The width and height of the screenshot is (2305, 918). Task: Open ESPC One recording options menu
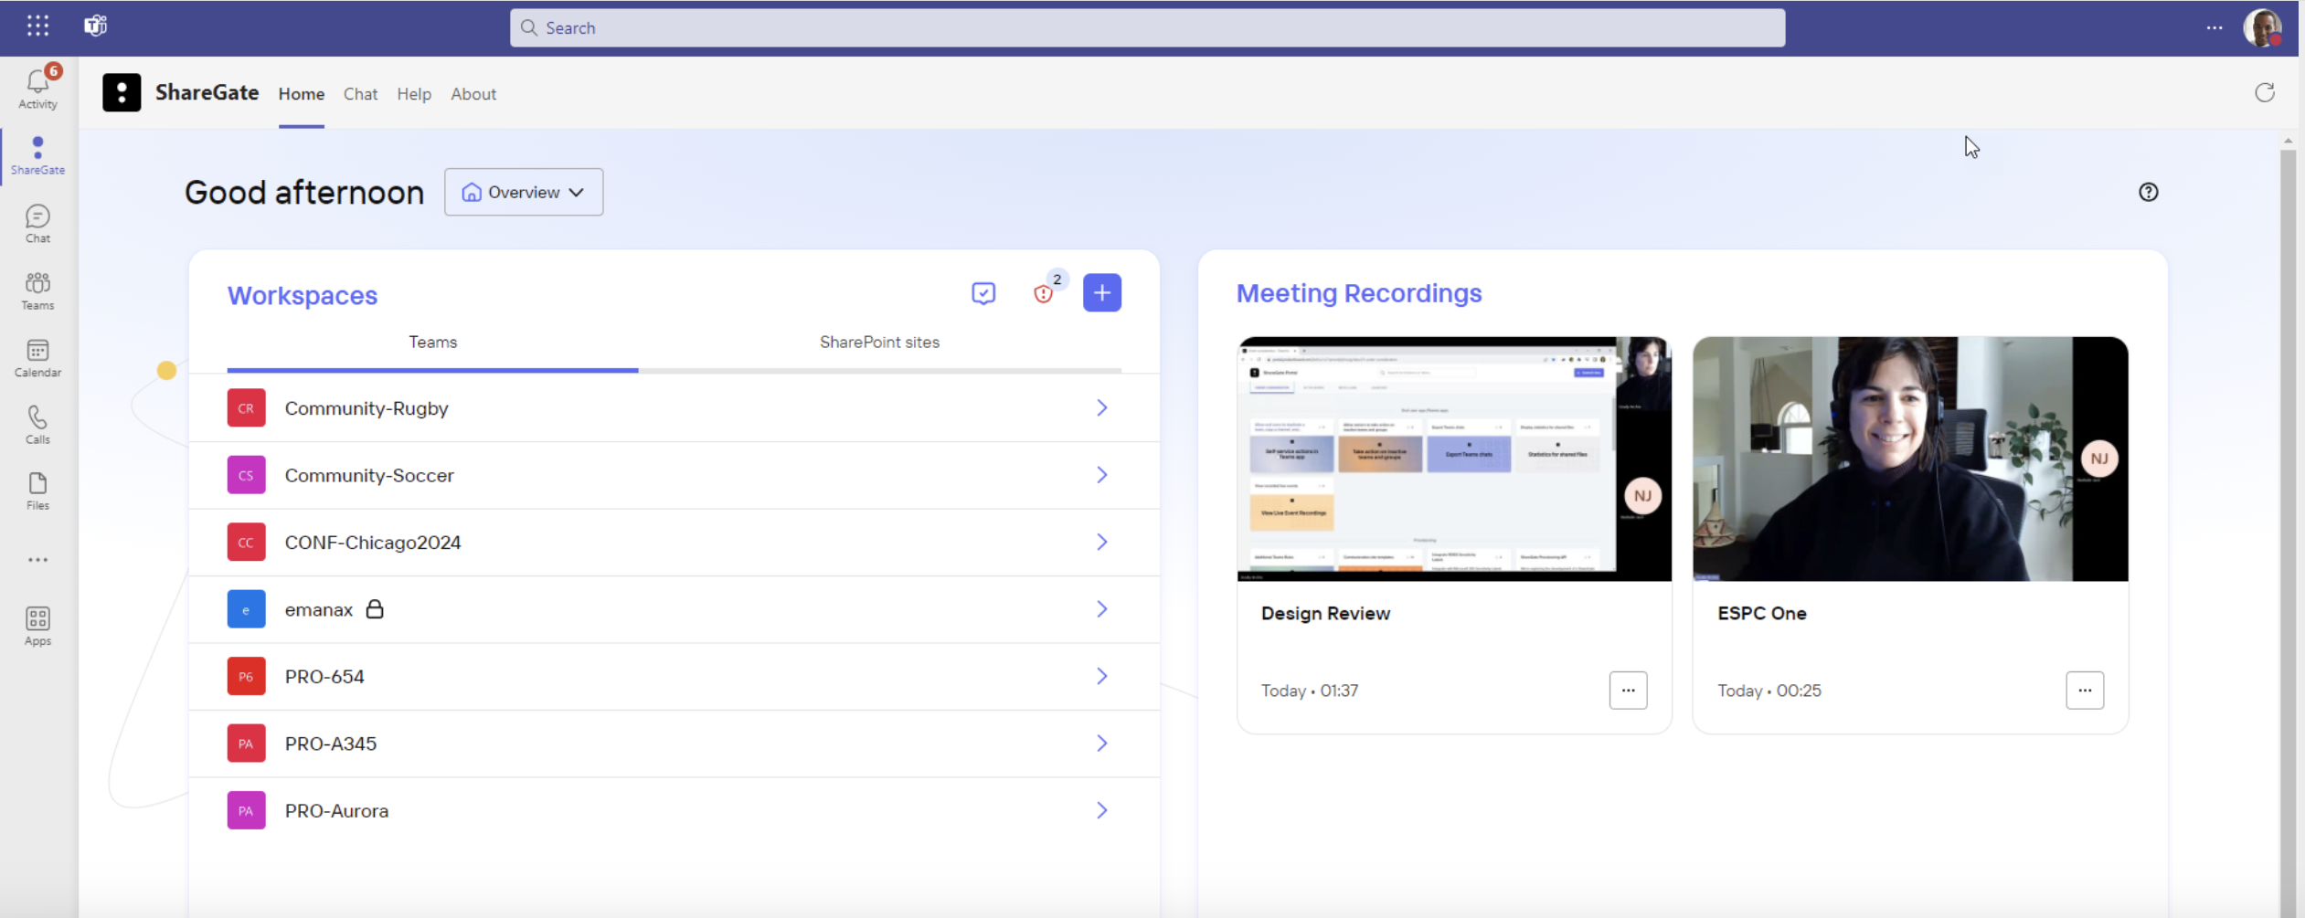[2085, 691]
